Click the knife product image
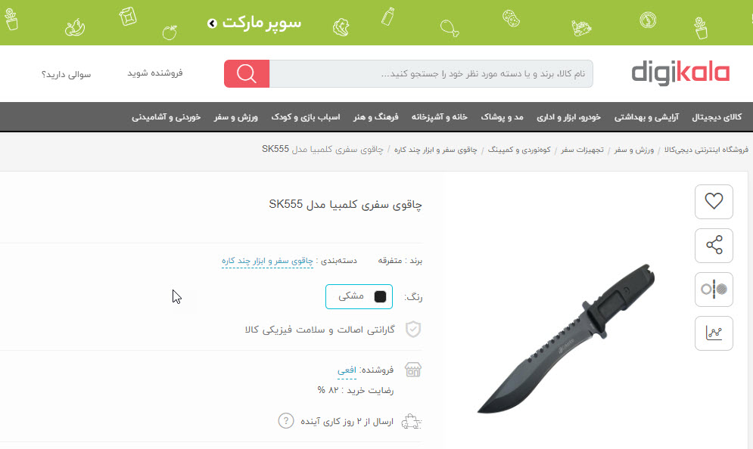 [567, 338]
